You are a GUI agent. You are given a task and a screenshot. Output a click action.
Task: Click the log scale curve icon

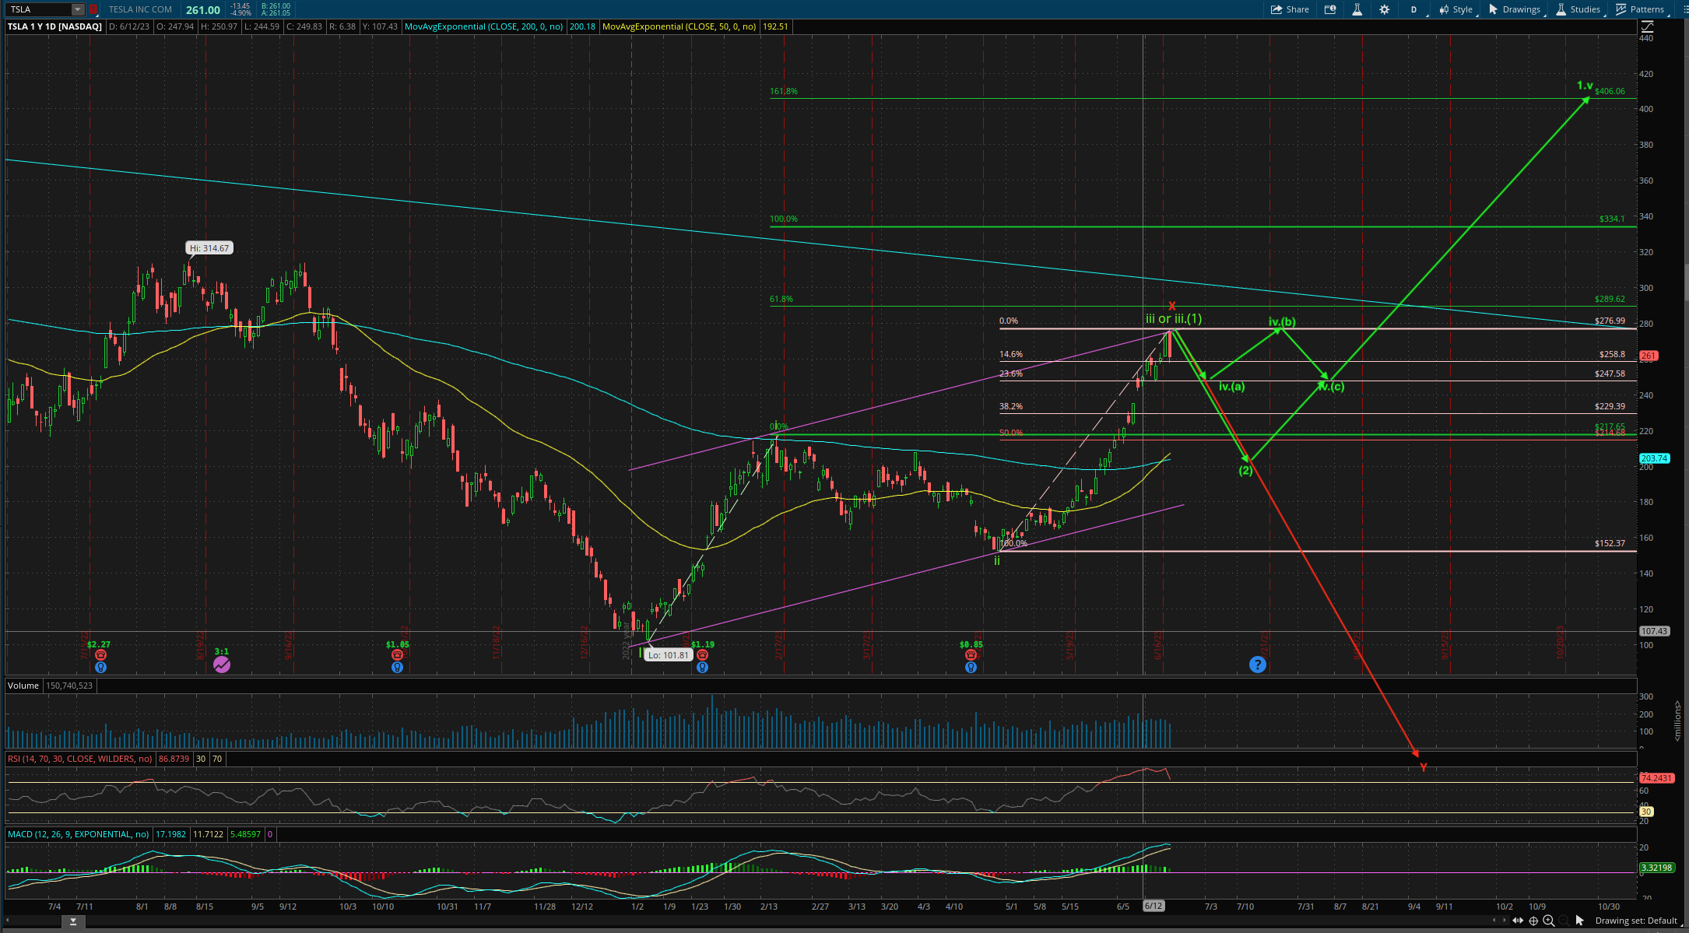tap(1647, 26)
